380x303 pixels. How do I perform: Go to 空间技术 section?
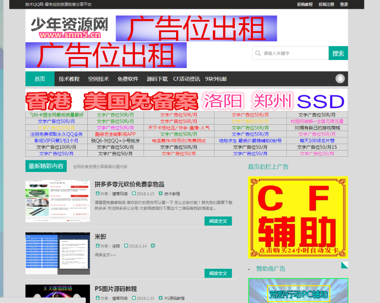(98, 79)
